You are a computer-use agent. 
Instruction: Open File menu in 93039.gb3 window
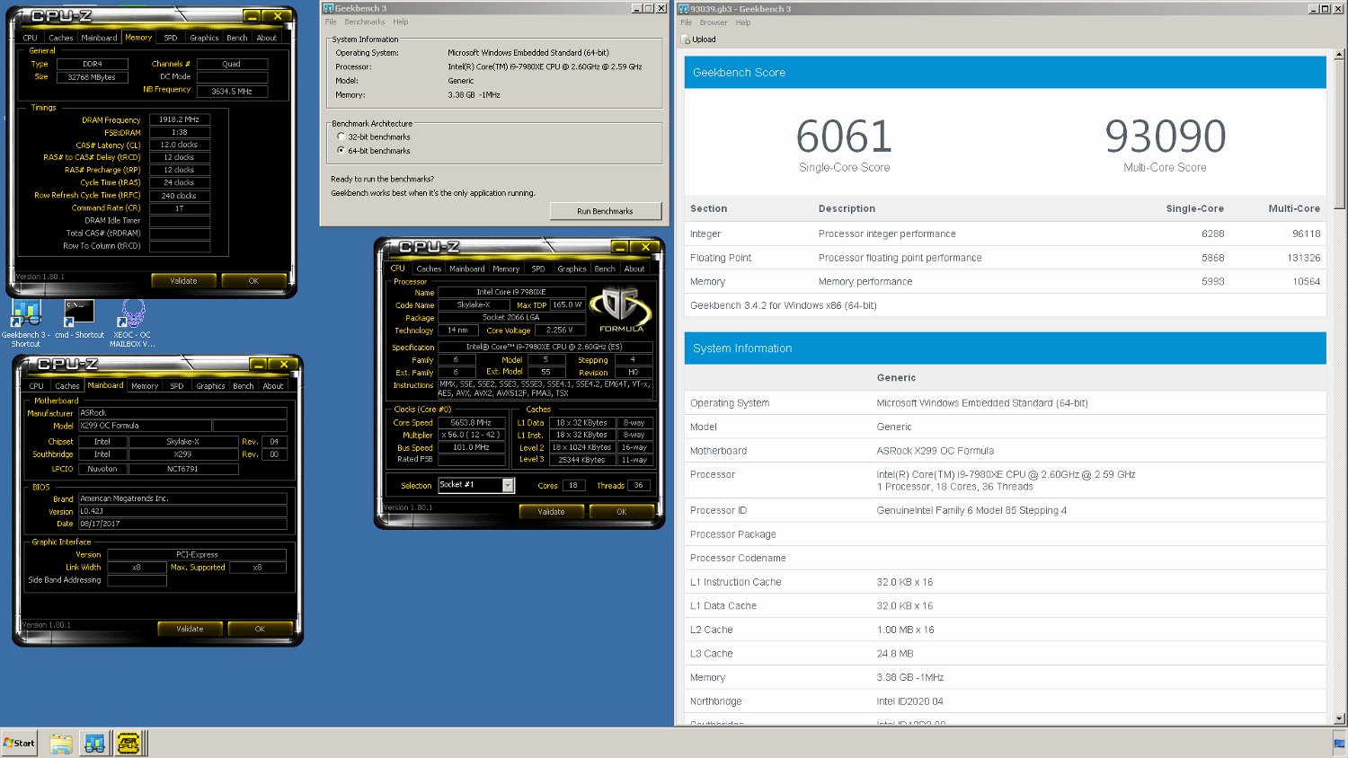coord(687,22)
